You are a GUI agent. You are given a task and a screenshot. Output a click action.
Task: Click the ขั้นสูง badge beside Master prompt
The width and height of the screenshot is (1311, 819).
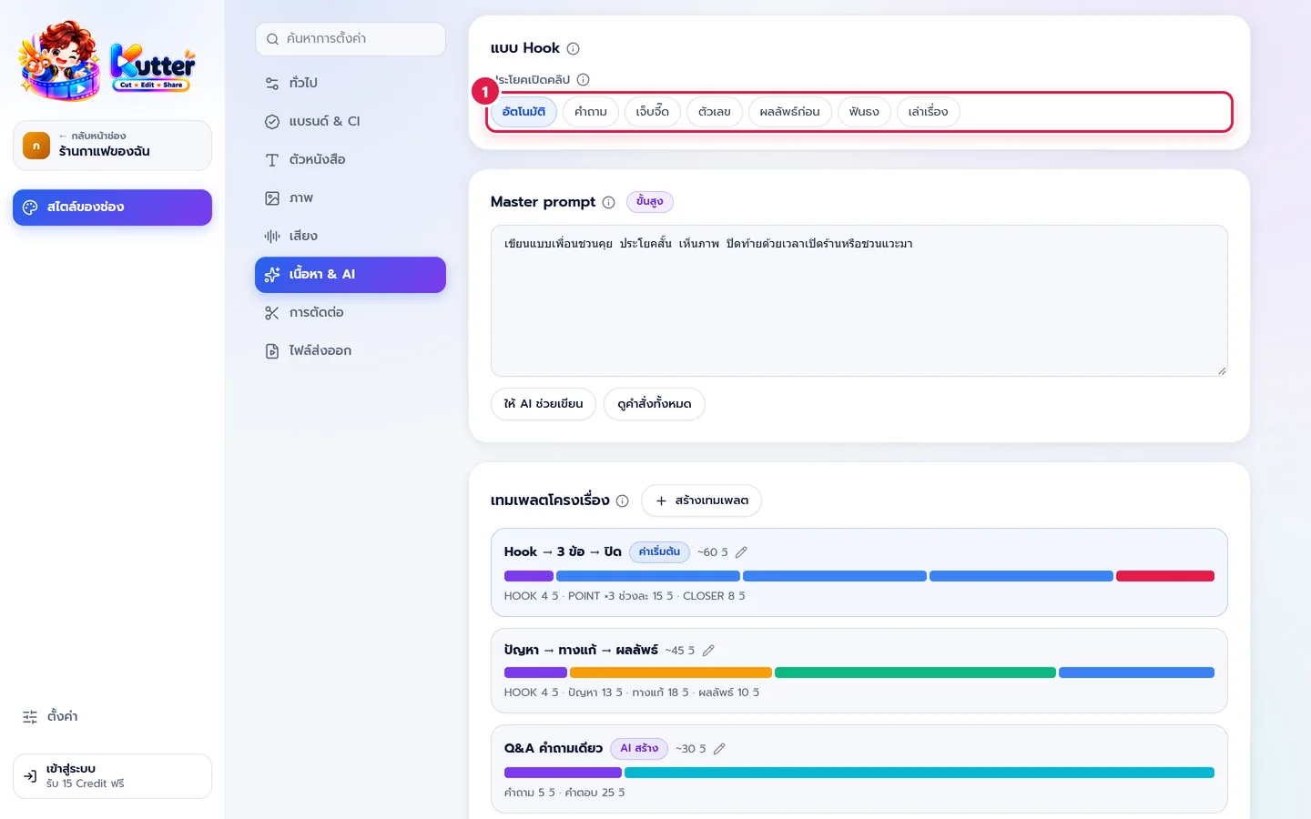coord(650,202)
